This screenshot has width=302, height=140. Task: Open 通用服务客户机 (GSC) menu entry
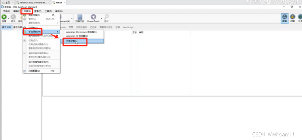point(41,35)
